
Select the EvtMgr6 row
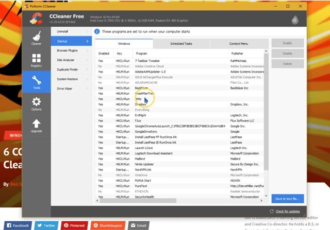pyautogui.click(x=180, y=115)
